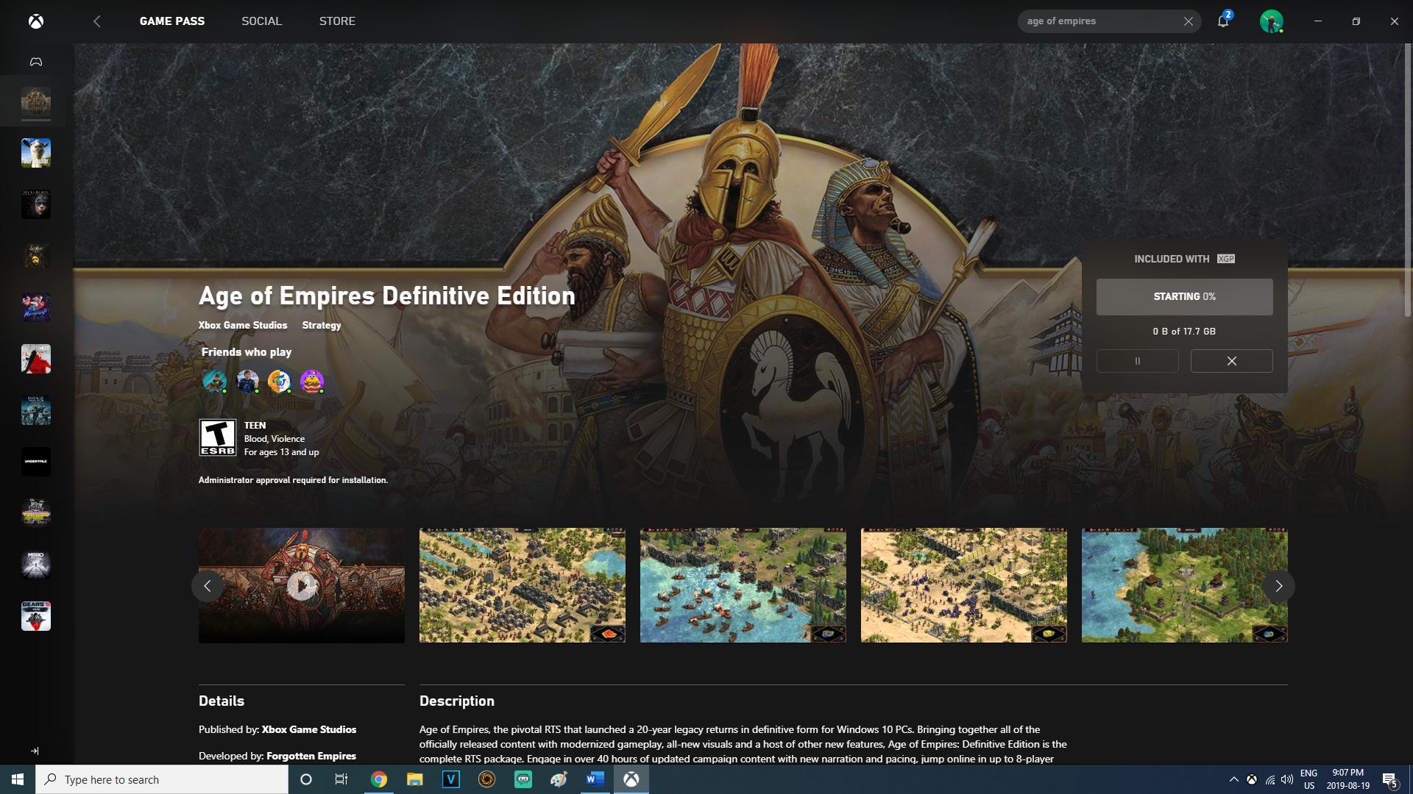View second friend avatar under Friends who play
The image size is (1413, 794).
(x=247, y=381)
